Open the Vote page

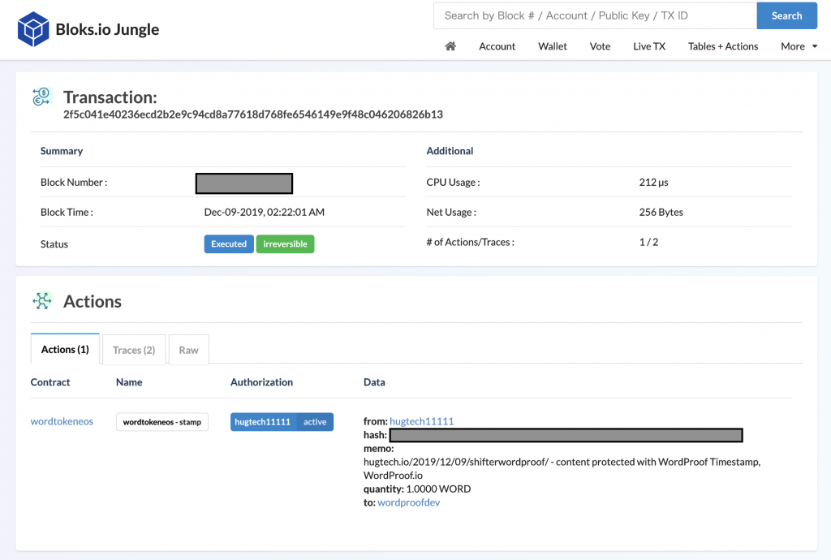(600, 46)
